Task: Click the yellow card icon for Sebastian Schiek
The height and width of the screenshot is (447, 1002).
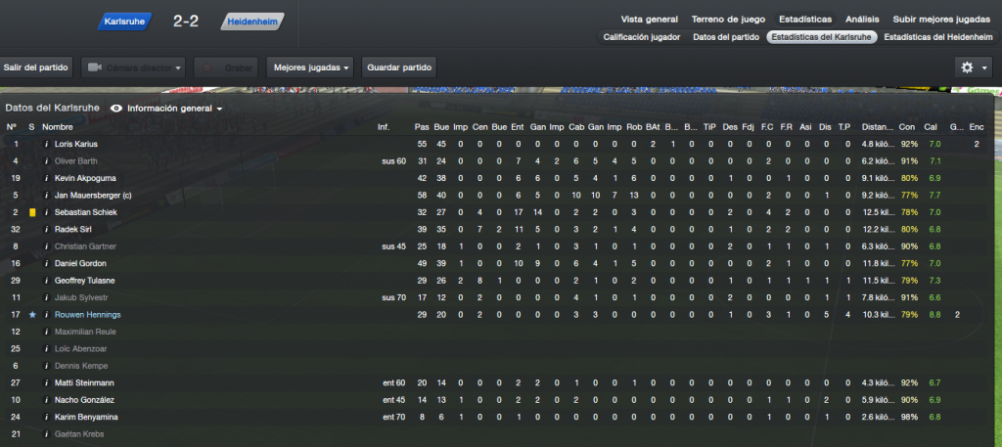Action: click(32, 212)
